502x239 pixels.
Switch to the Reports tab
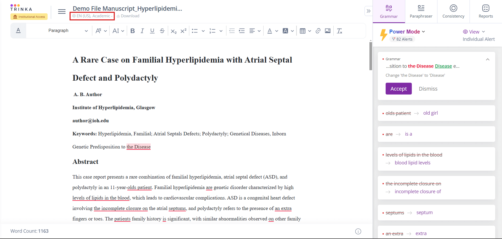[x=486, y=12]
